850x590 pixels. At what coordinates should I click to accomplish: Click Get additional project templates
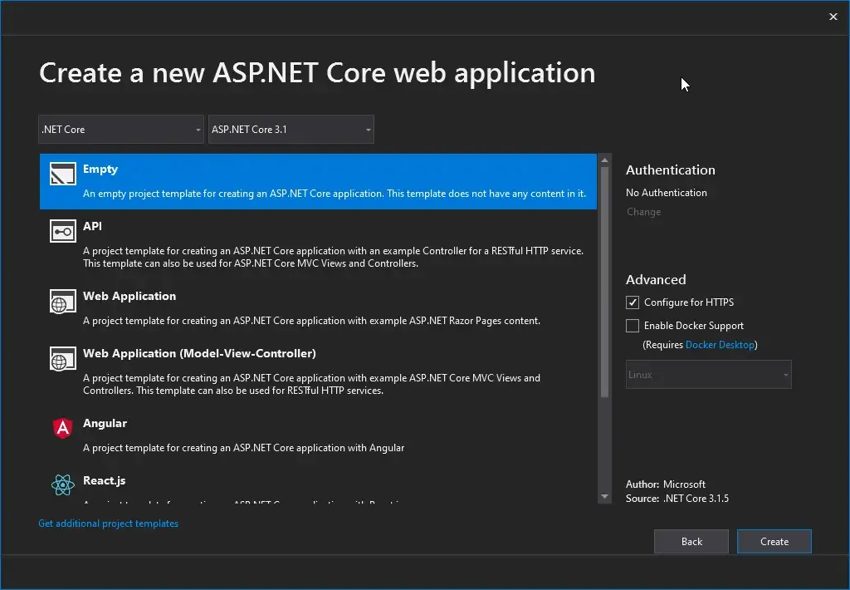[108, 524]
